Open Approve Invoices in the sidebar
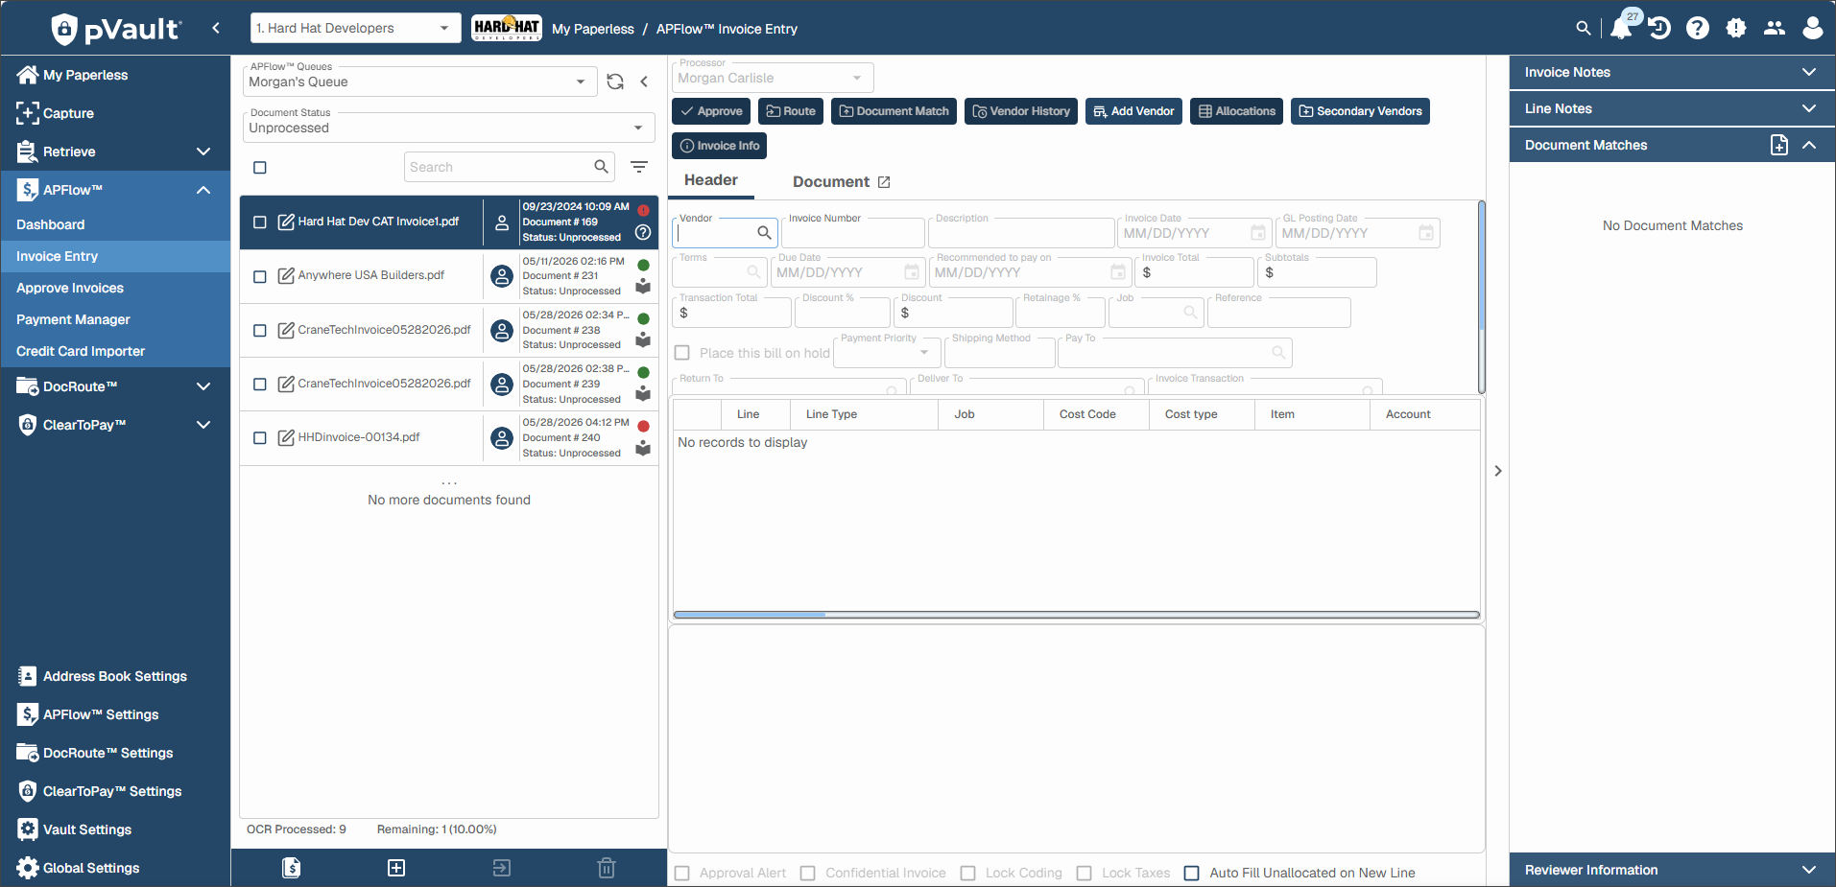1836x887 pixels. (x=70, y=288)
